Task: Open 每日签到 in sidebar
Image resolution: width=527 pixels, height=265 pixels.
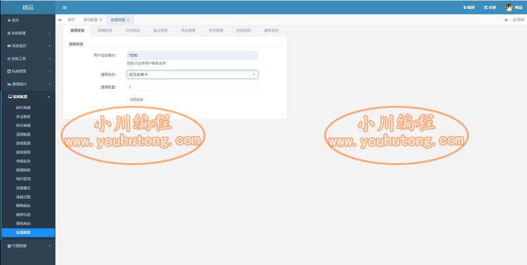Action: pyautogui.click(x=23, y=179)
